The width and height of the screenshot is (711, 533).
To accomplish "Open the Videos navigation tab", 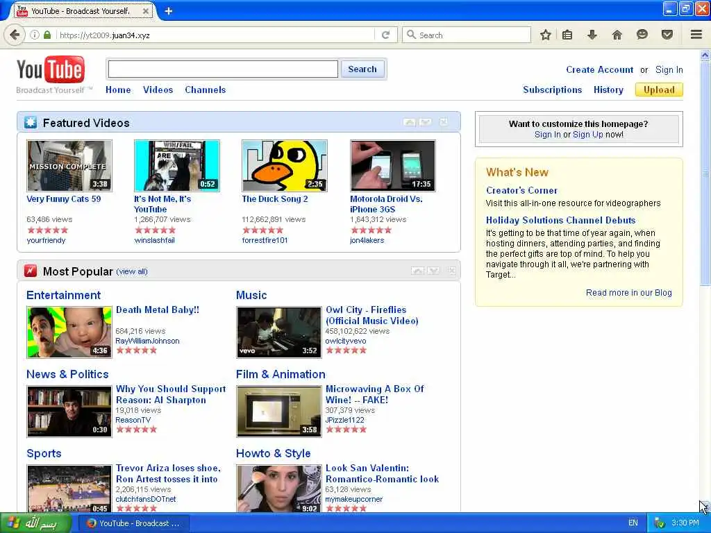I will click(158, 90).
